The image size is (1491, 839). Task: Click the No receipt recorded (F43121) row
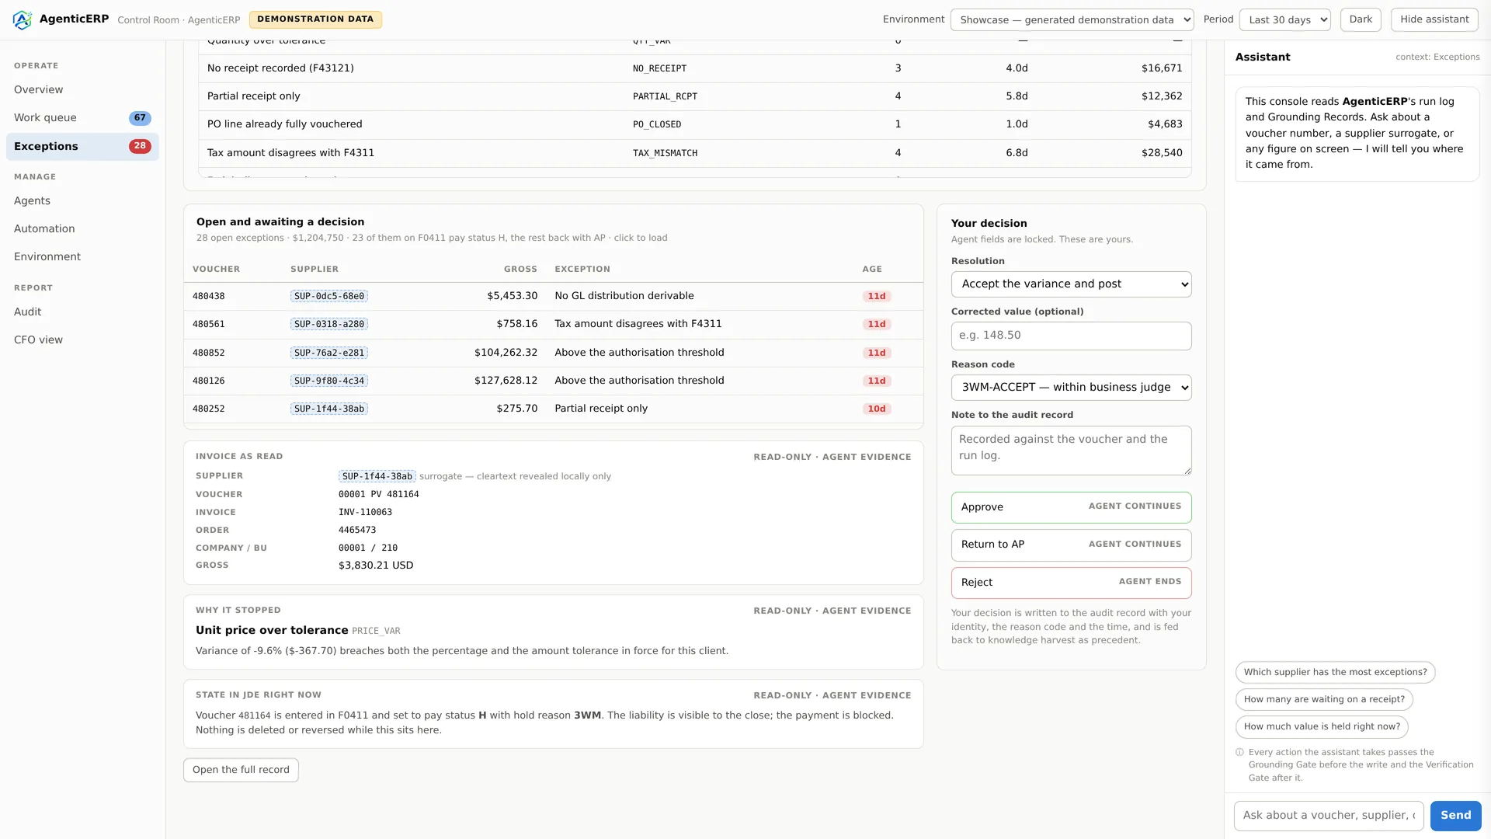pyautogui.click(x=694, y=68)
